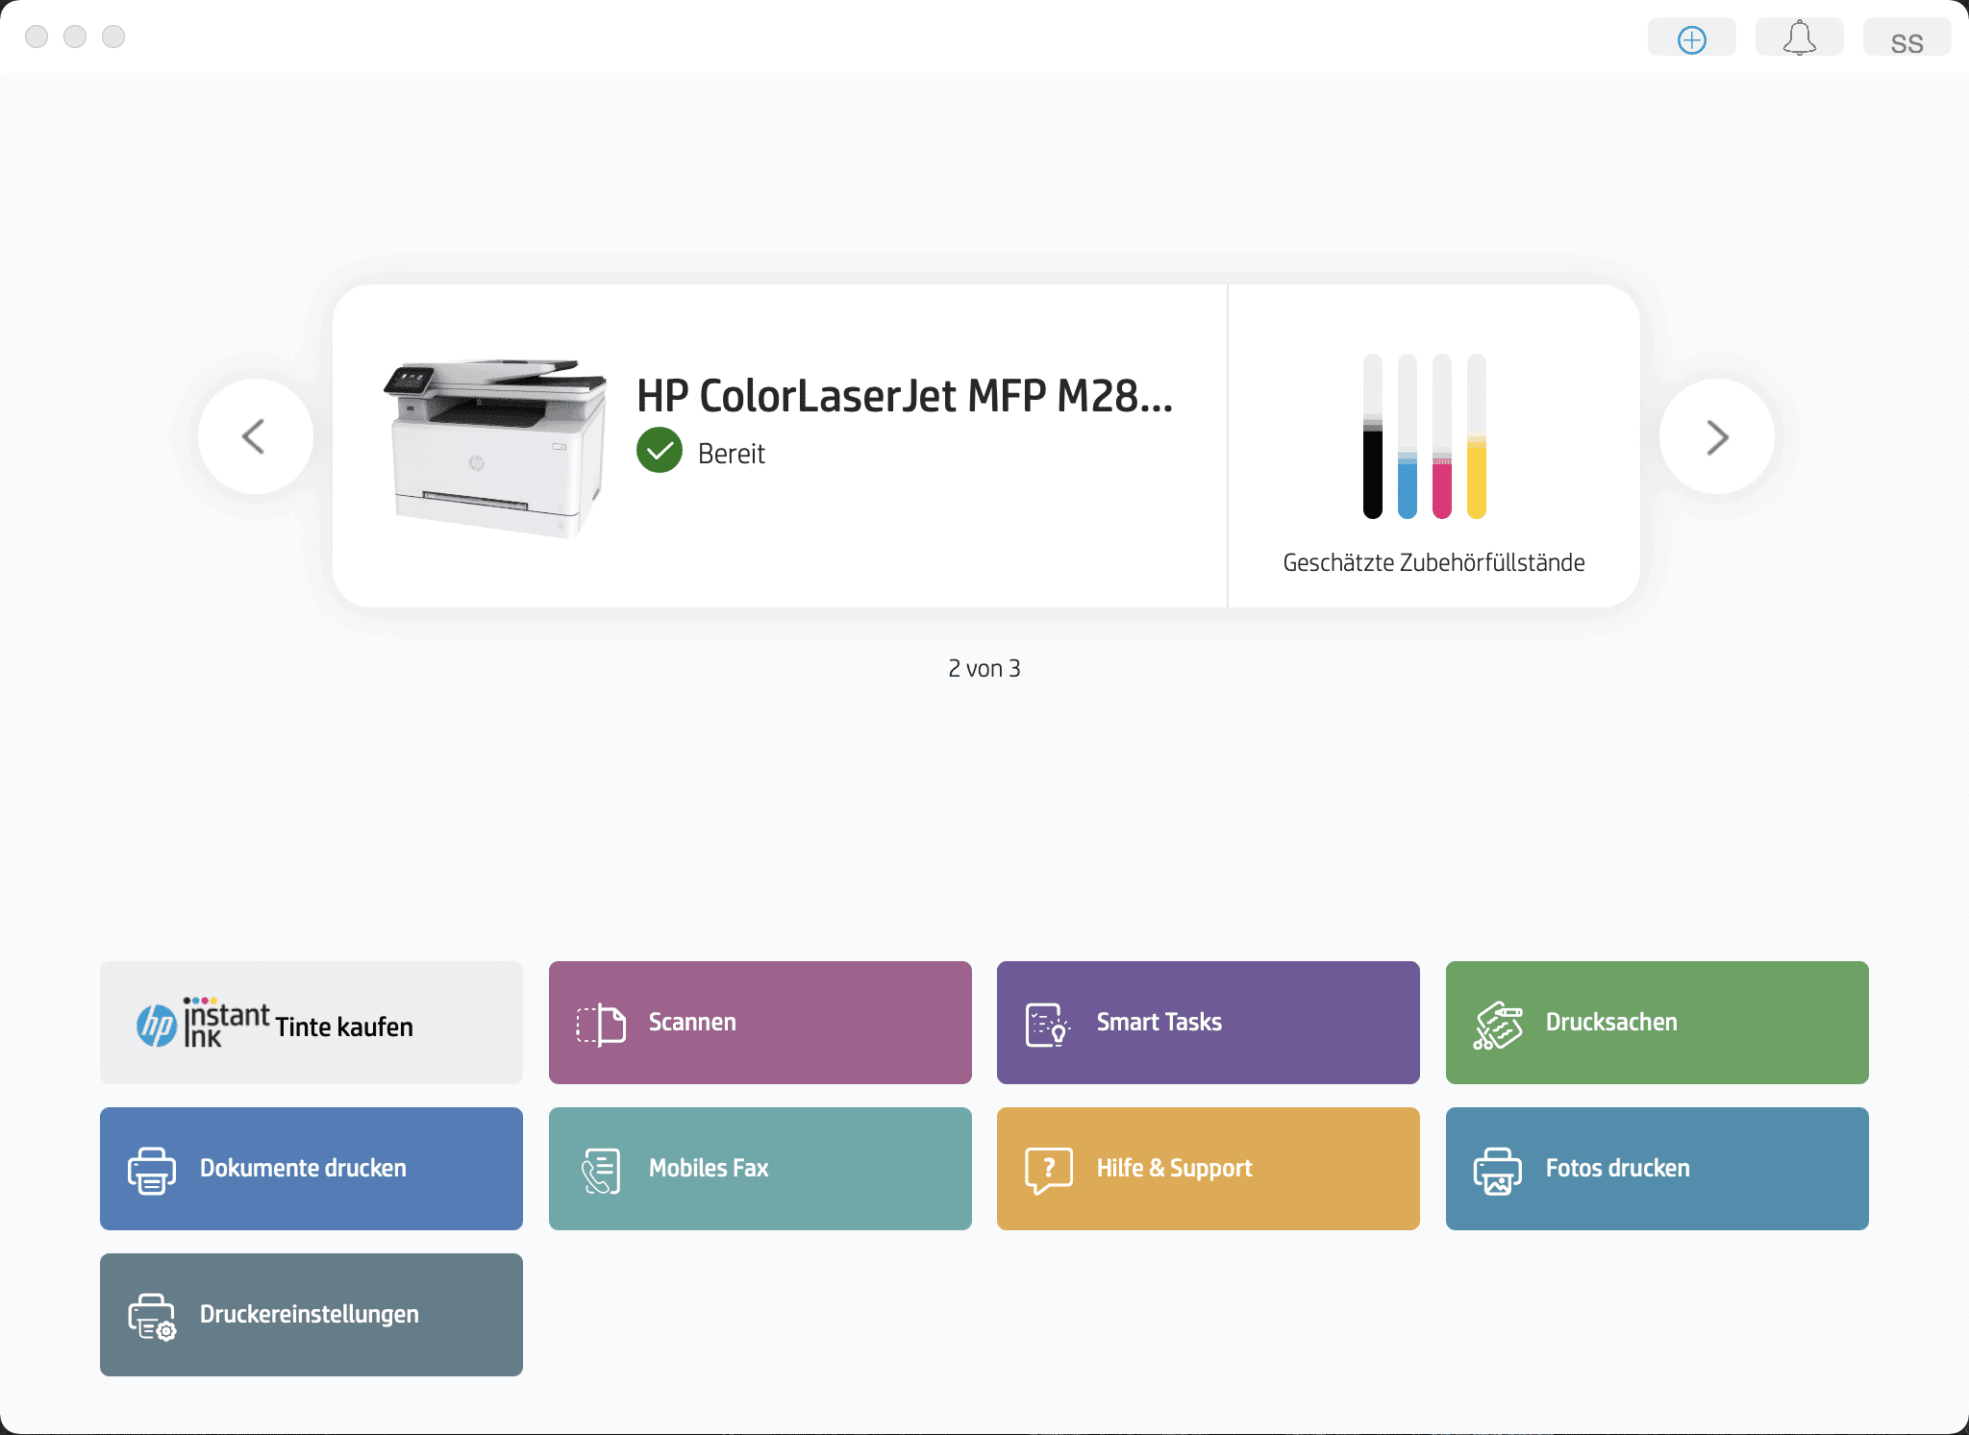The image size is (1969, 1435).
Task: Open the Drucksachen tile
Action: 1657,1023
